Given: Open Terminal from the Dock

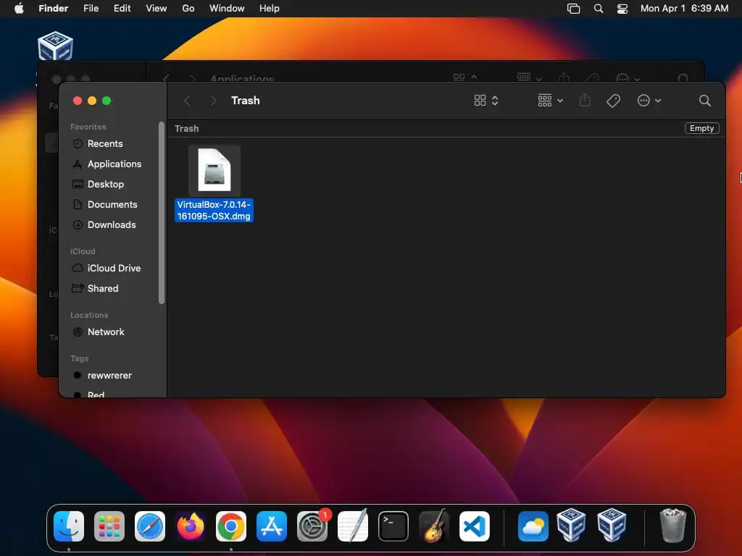Looking at the screenshot, I should coord(393,526).
